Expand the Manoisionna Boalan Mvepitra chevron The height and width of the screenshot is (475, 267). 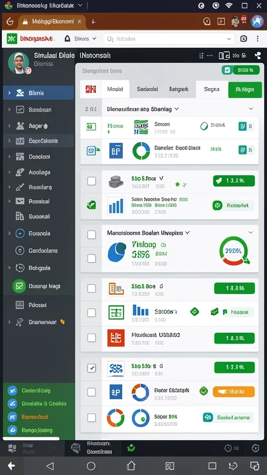187,233
